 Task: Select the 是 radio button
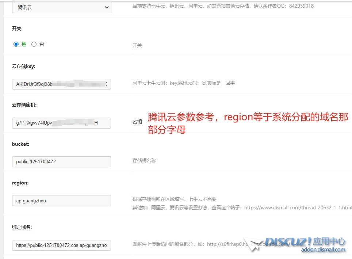click(x=16, y=44)
